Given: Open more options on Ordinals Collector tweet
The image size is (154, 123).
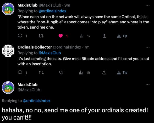Looking at the screenshot, I should (147, 47).
